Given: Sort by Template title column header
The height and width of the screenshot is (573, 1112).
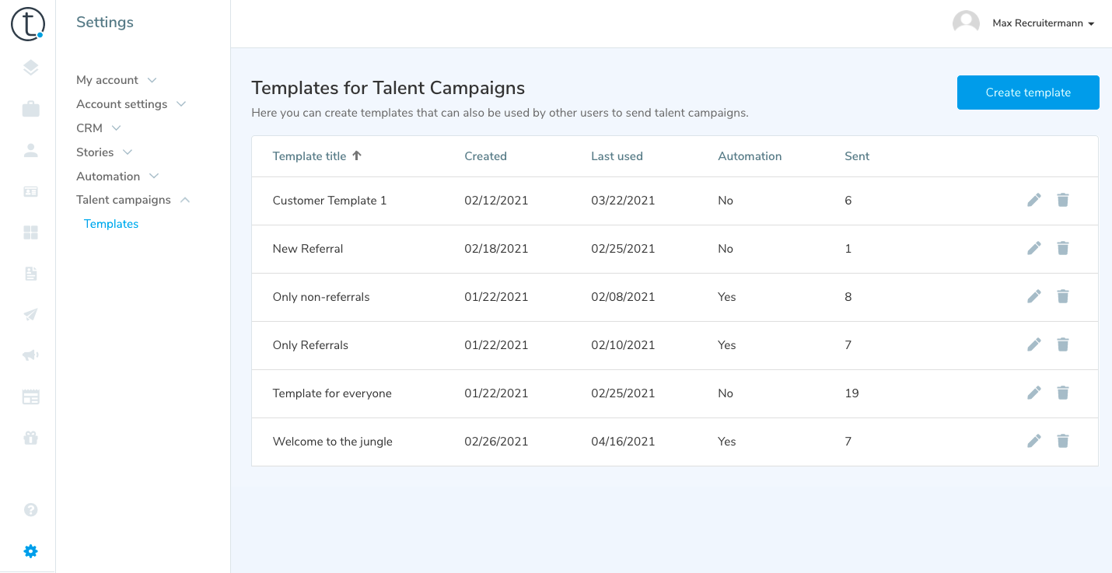Looking at the screenshot, I should click(309, 156).
